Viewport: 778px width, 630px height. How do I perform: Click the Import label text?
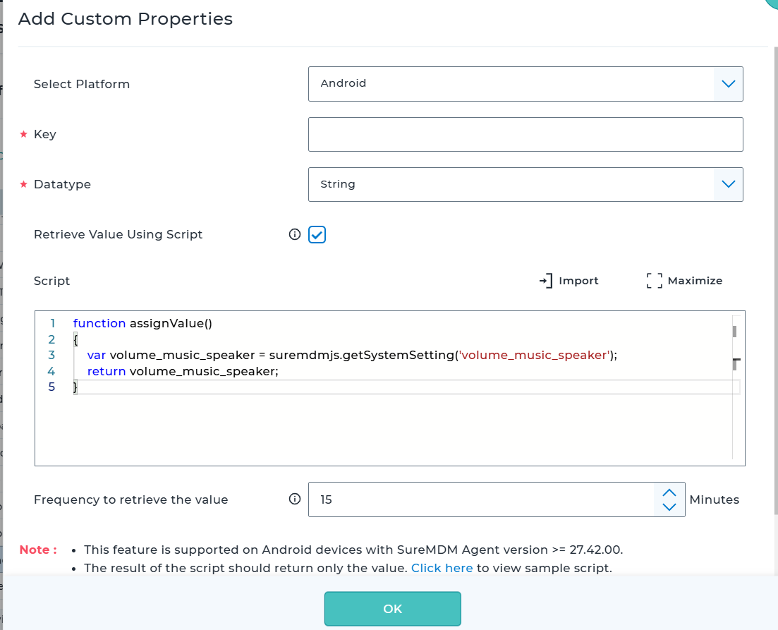578,281
